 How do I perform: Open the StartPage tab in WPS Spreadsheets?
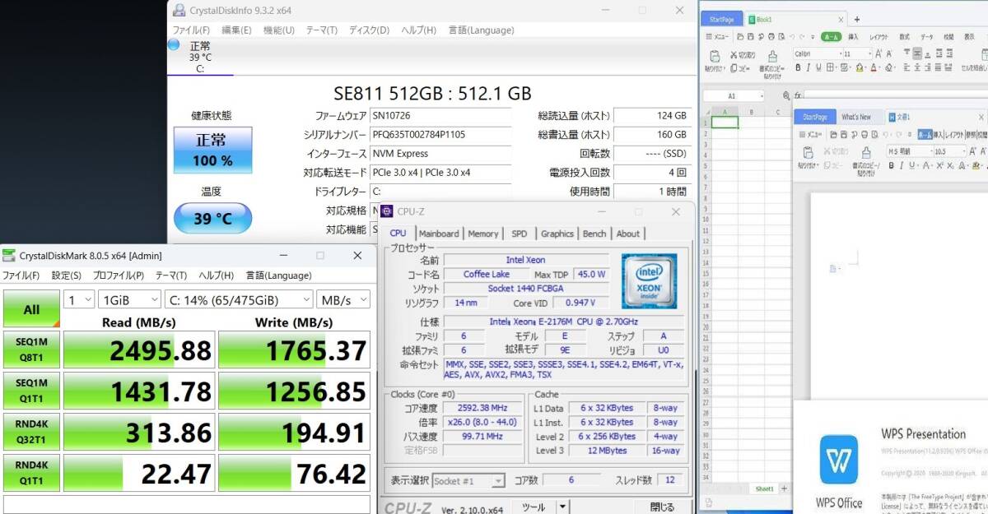click(722, 18)
